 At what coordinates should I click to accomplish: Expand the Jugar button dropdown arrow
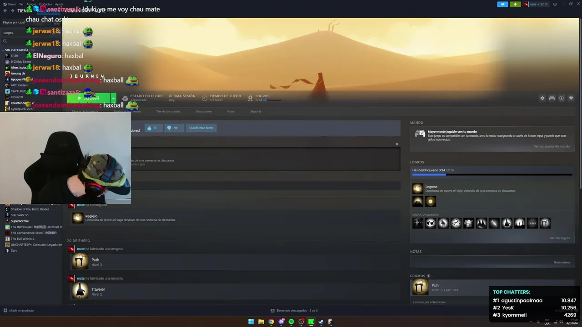113,98
